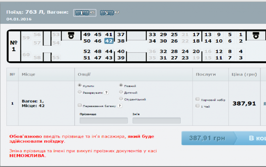Screen dimensions: 266x167
Task: Choose the Резервувати radio option
Action: 79,92
